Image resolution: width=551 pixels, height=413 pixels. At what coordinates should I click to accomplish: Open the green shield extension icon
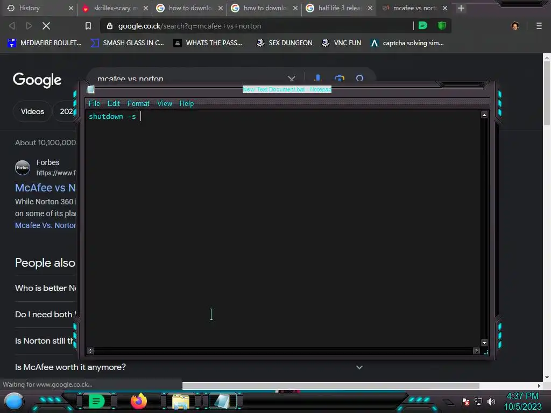tap(442, 26)
